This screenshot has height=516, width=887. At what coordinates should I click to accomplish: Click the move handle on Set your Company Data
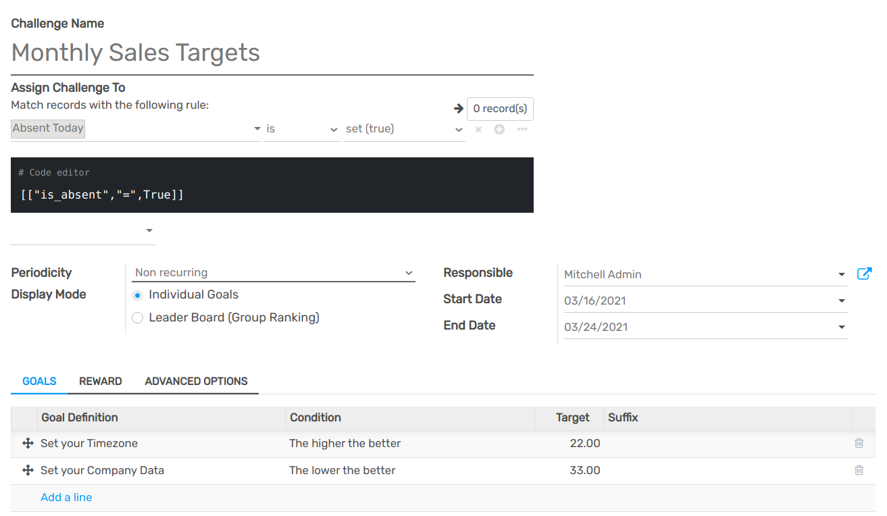coord(26,470)
